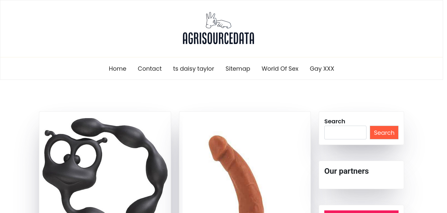Go to the Contact page
This screenshot has width=447, height=213.
(150, 69)
